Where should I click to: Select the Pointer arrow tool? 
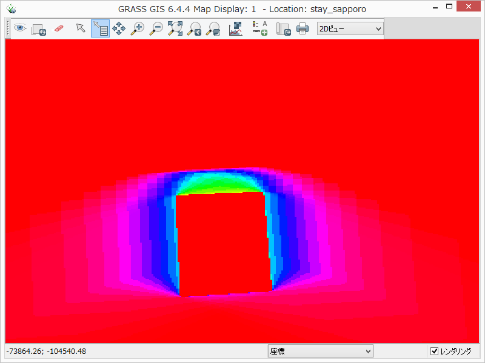click(81, 28)
